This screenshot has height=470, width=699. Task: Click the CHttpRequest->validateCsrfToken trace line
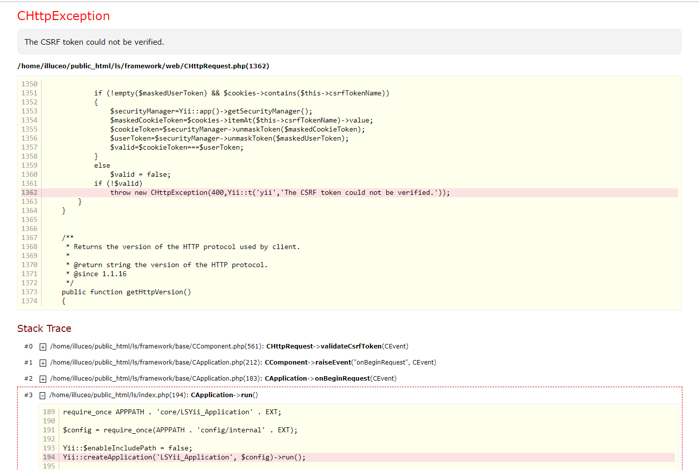229,346
